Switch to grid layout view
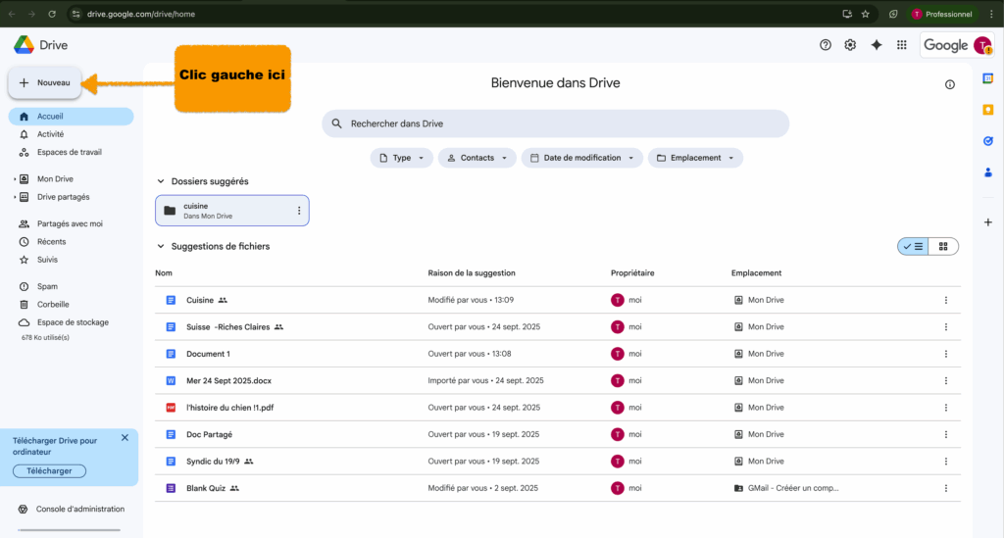 [x=943, y=247]
